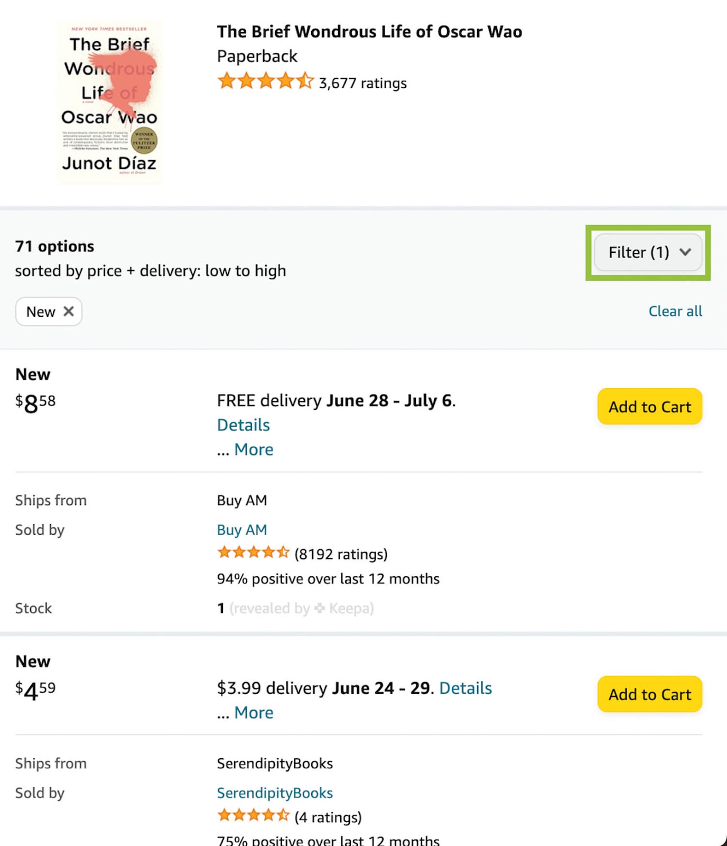The height and width of the screenshot is (846, 727).
Task: Add the $8.58 Buy AM offer to cart
Action: click(x=649, y=407)
